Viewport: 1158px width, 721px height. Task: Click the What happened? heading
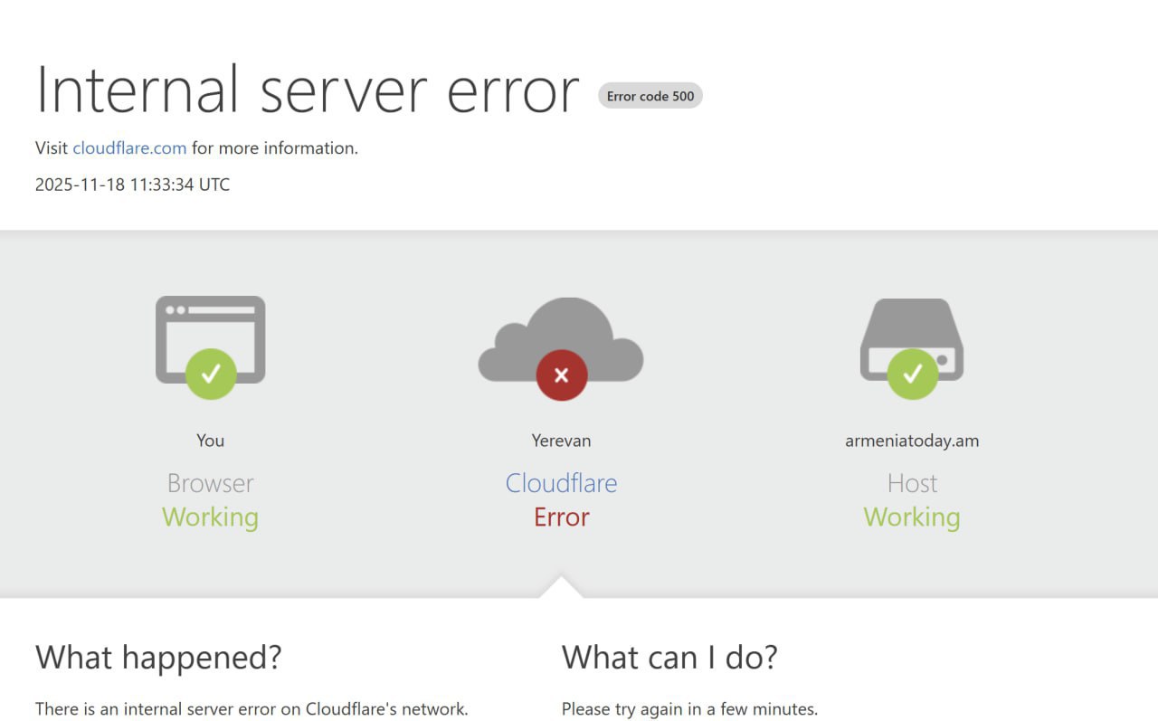click(x=158, y=657)
